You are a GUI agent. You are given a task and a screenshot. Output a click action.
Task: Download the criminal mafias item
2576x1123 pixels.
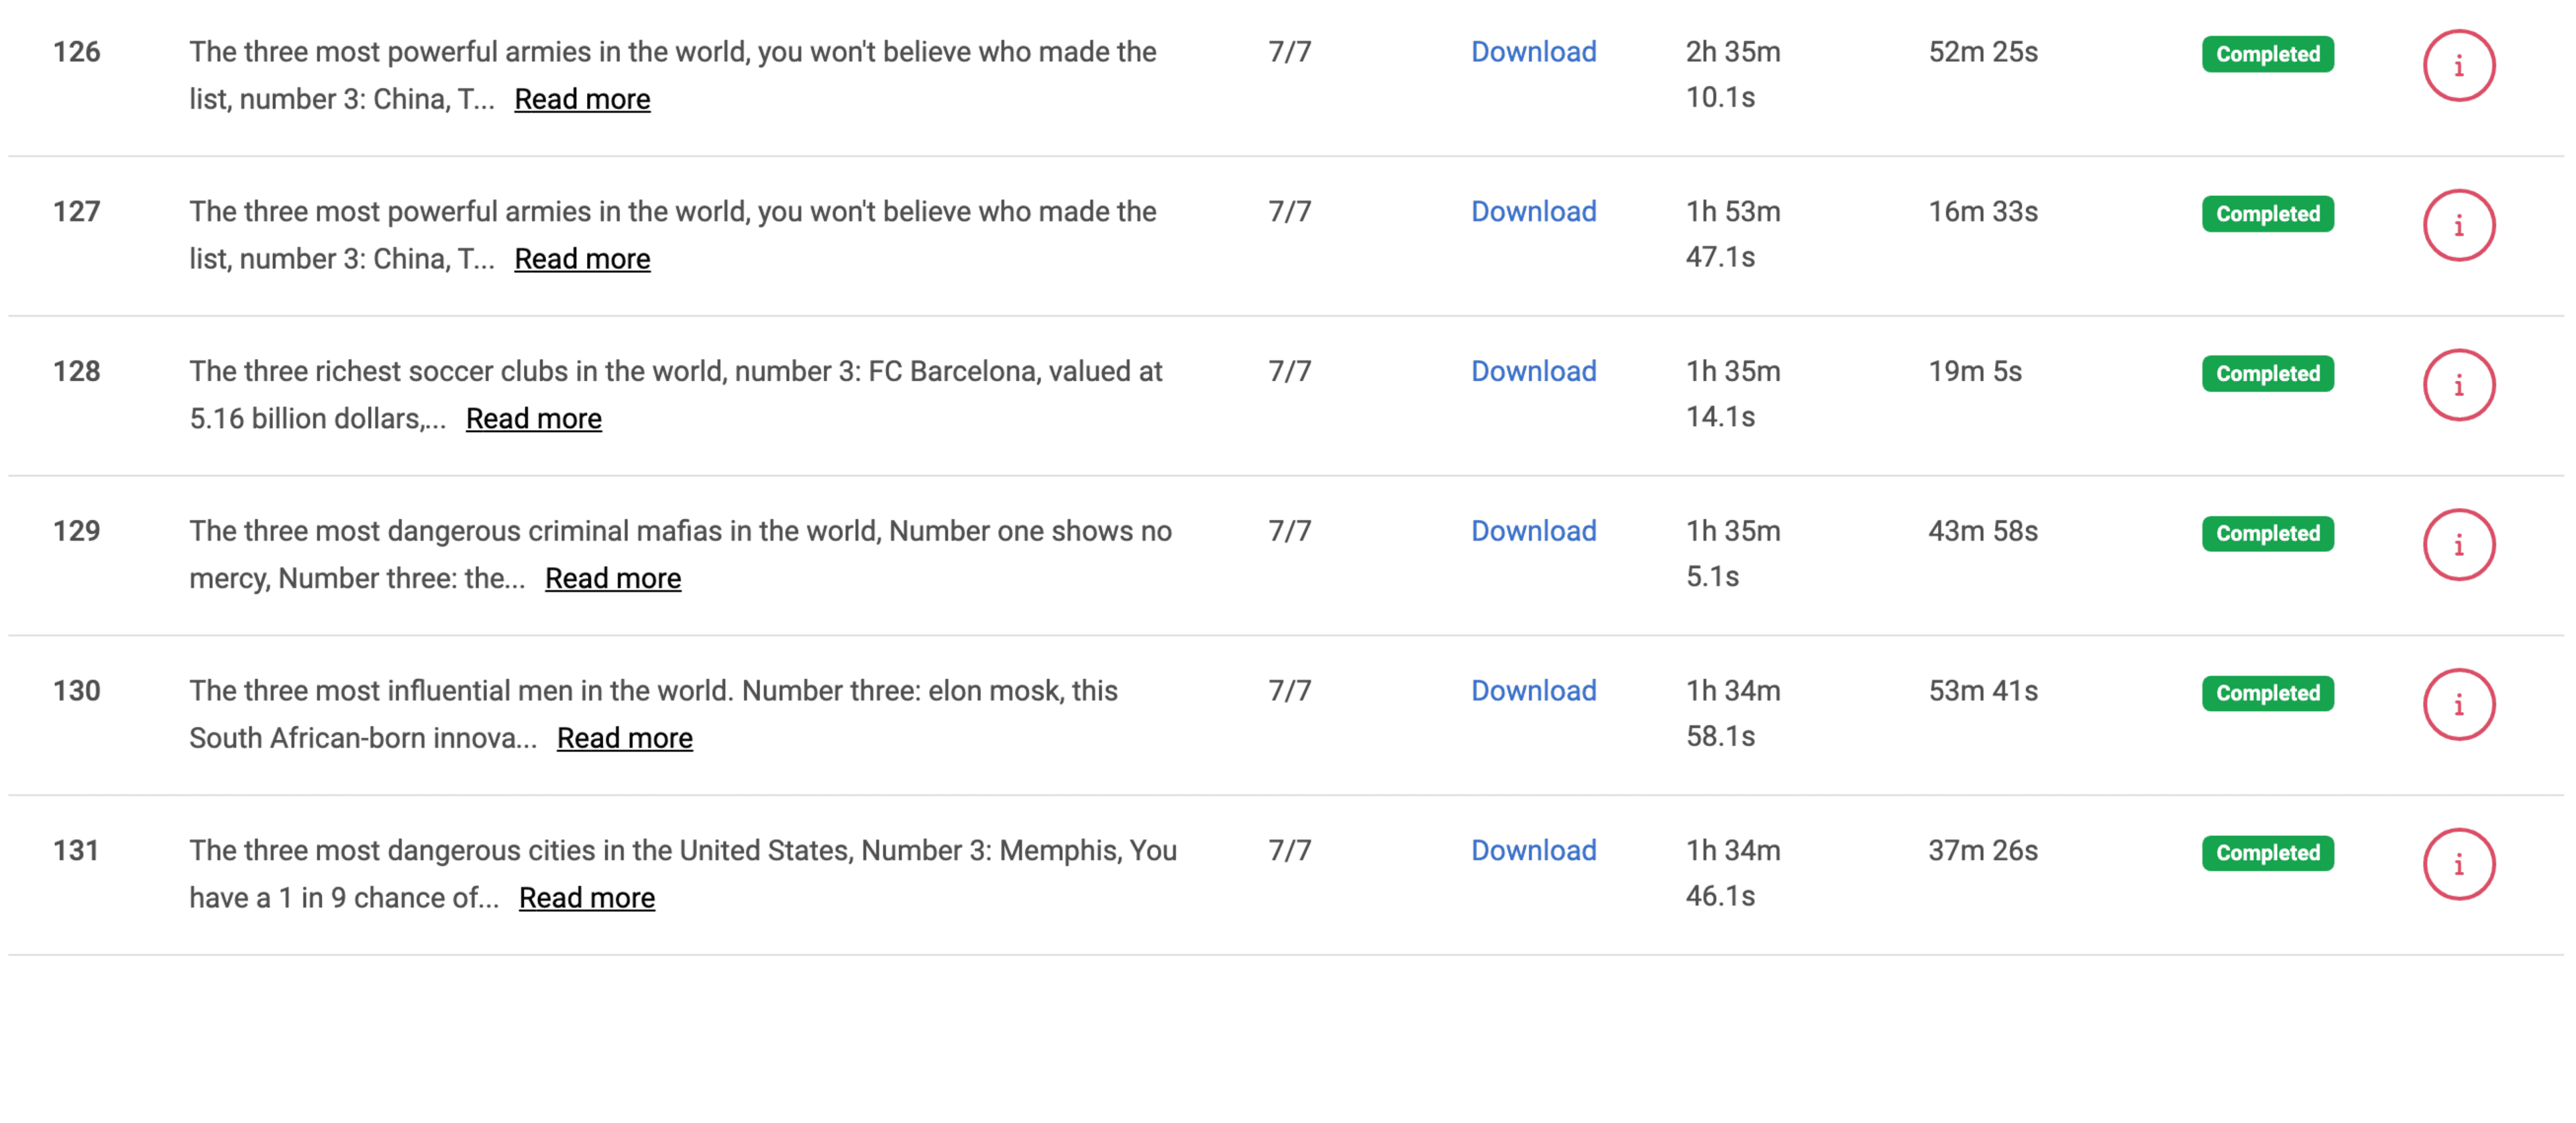pyautogui.click(x=1533, y=531)
